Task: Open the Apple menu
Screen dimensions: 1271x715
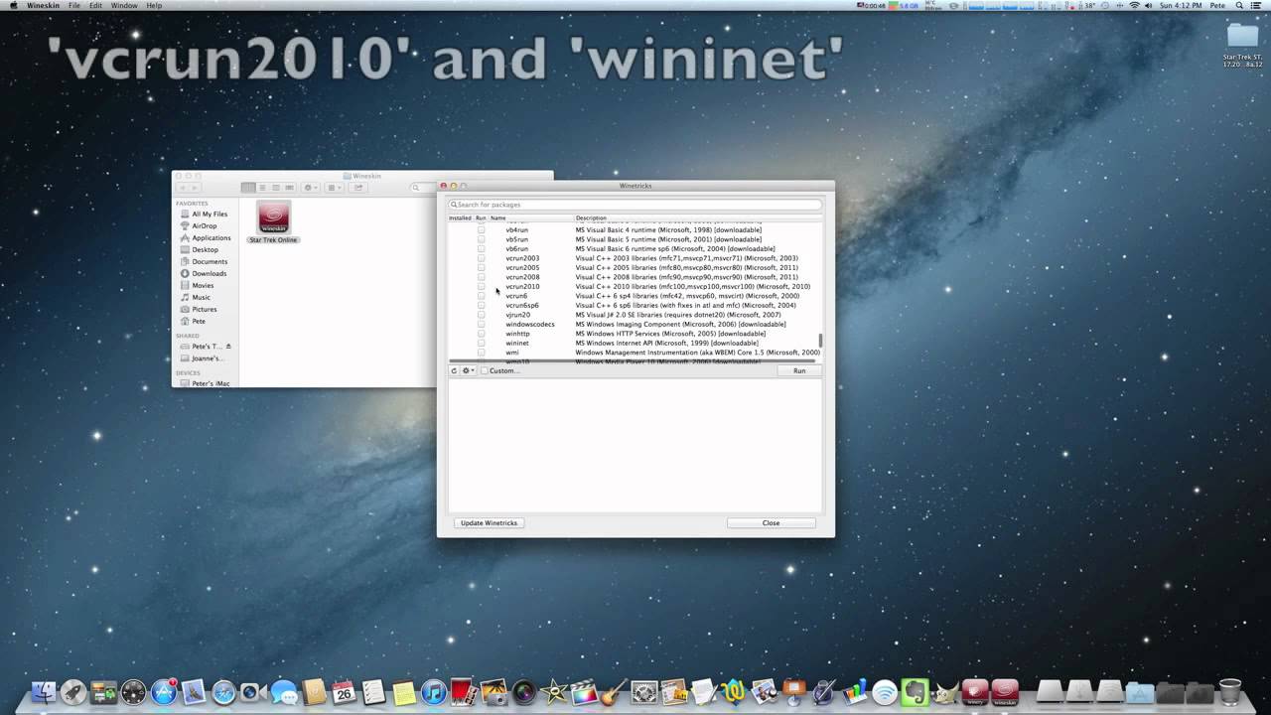Action: tap(12, 6)
